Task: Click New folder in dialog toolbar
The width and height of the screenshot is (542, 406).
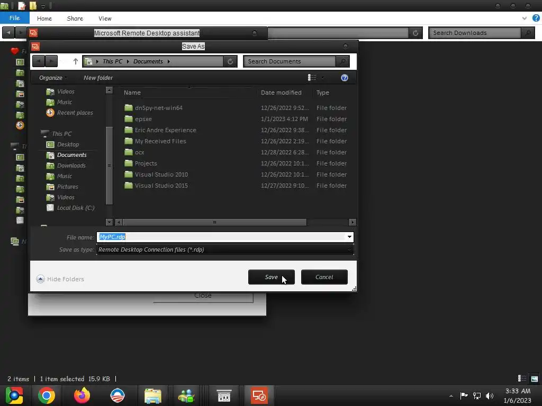Action: [x=98, y=78]
